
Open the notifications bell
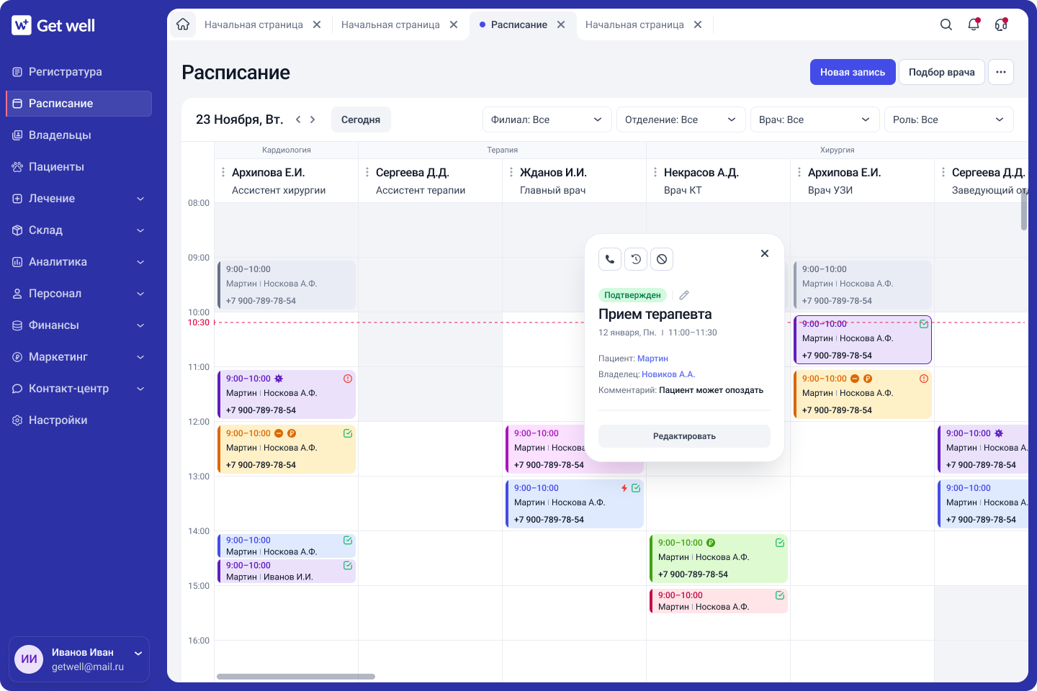[x=974, y=24]
